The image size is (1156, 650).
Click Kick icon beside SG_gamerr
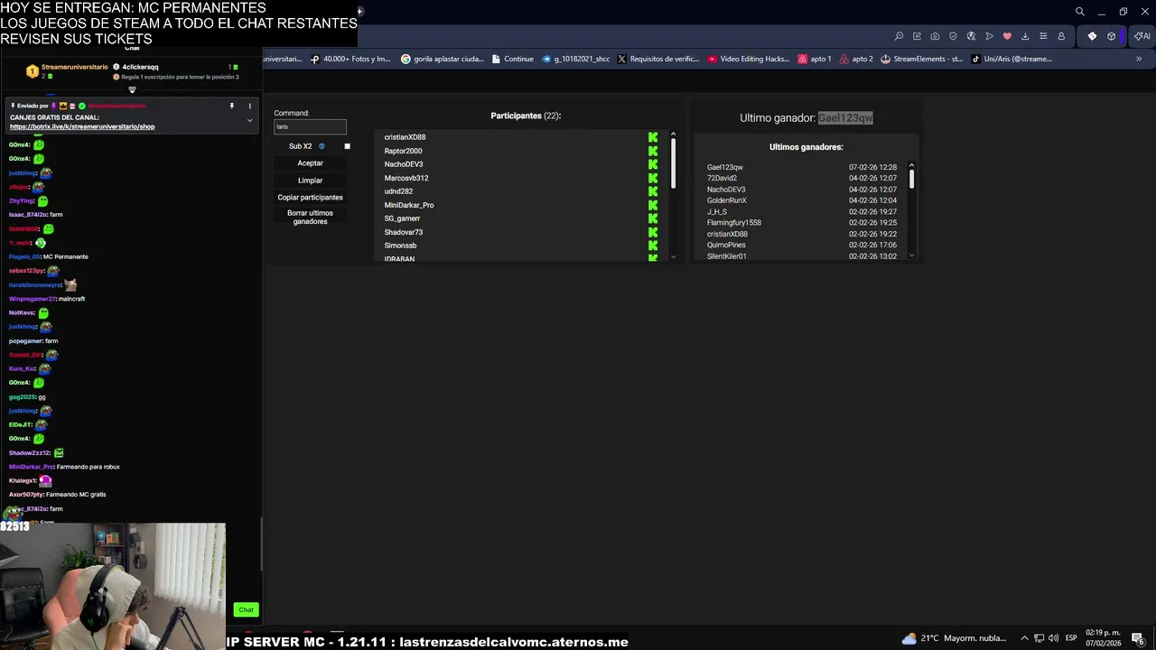pos(653,218)
